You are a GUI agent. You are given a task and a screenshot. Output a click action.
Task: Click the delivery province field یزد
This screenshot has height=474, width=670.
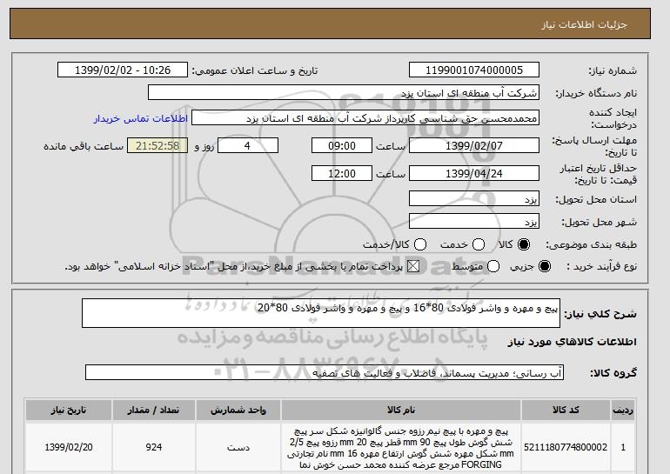point(474,199)
